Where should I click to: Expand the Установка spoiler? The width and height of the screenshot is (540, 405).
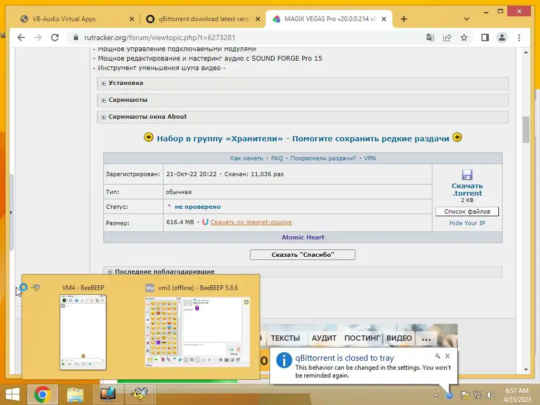pyautogui.click(x=303, y=83)
